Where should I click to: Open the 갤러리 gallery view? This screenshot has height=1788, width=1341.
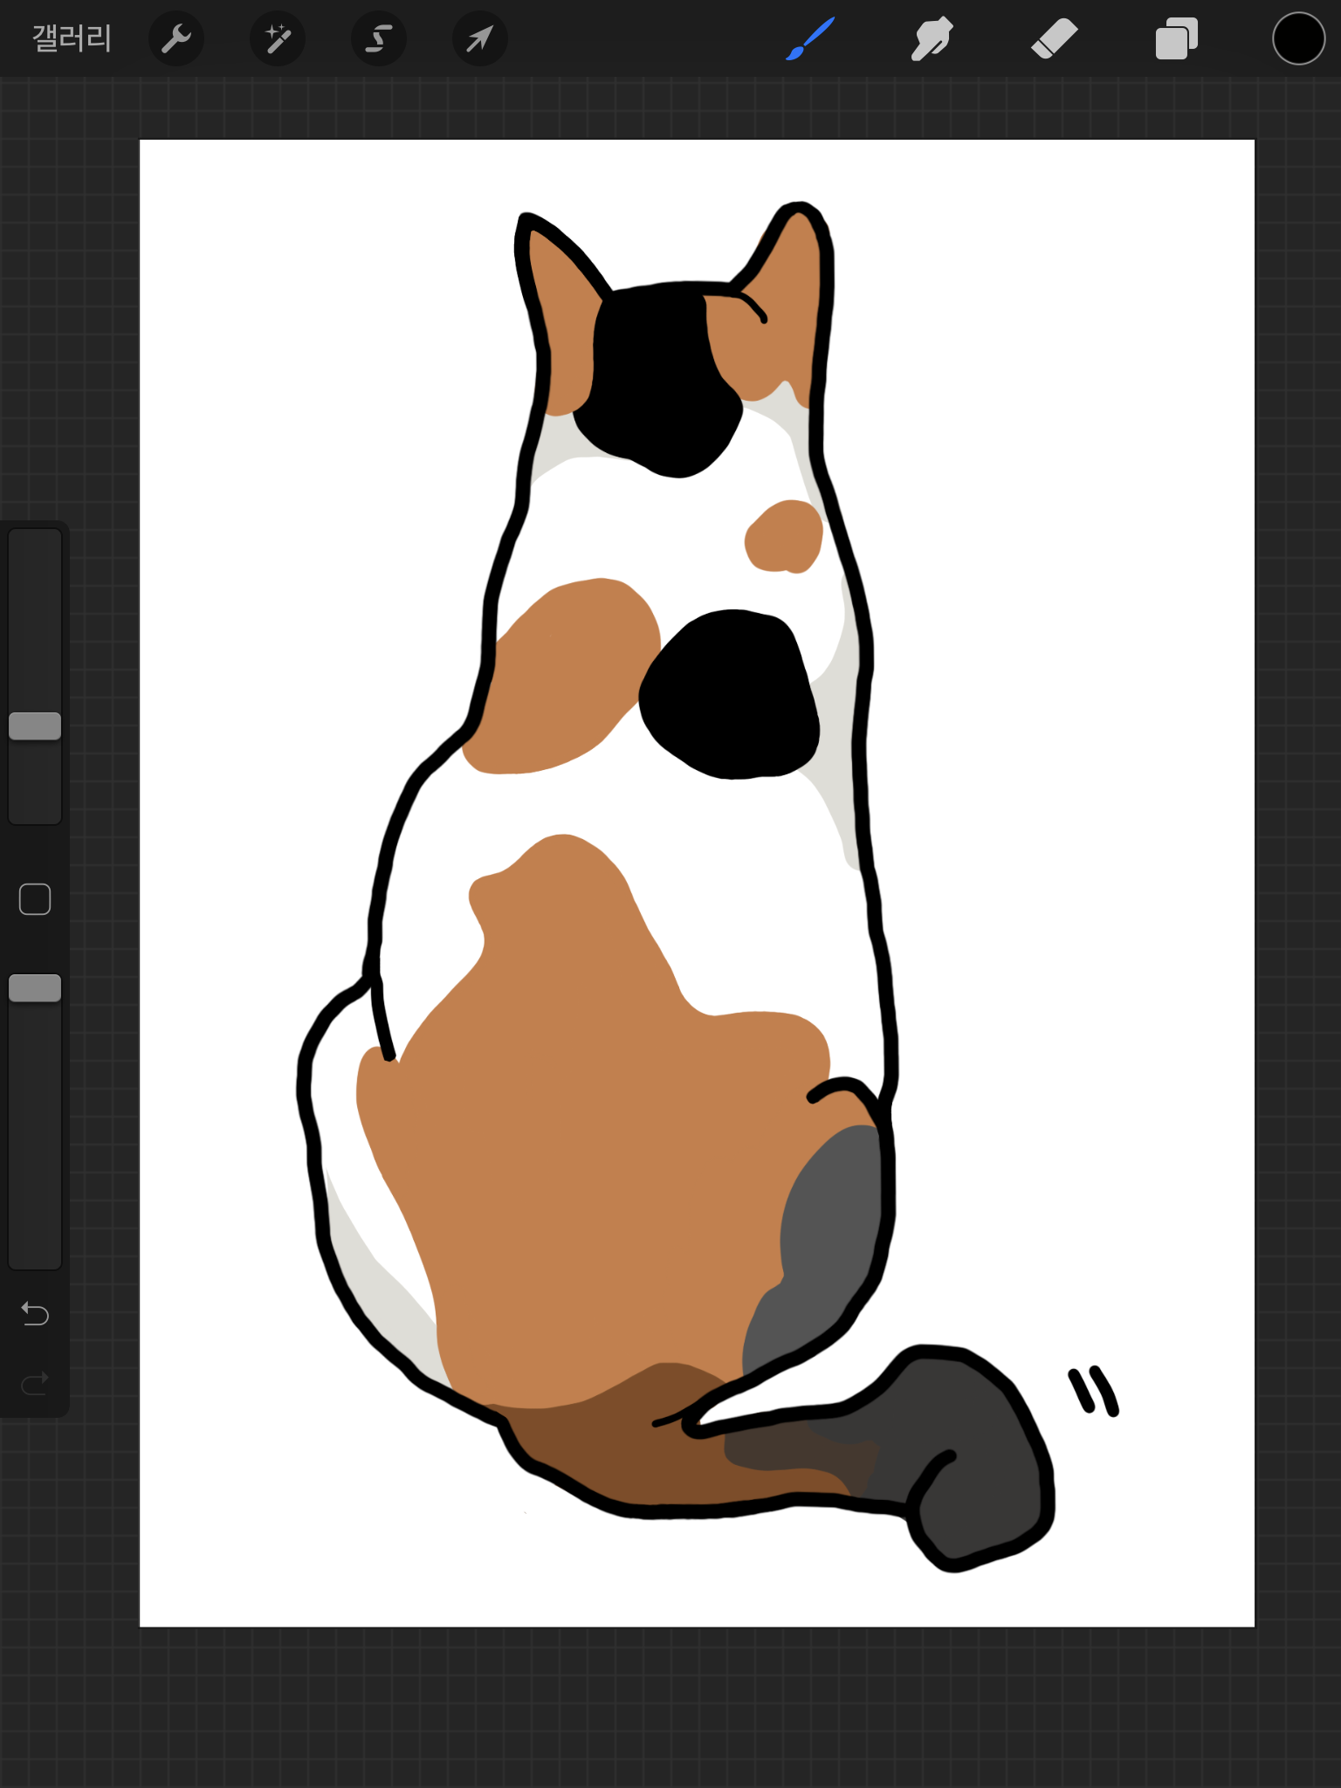(x=72, y=39)
